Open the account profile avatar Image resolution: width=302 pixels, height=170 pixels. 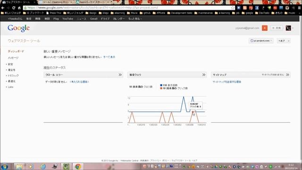[x=288, y=28]
